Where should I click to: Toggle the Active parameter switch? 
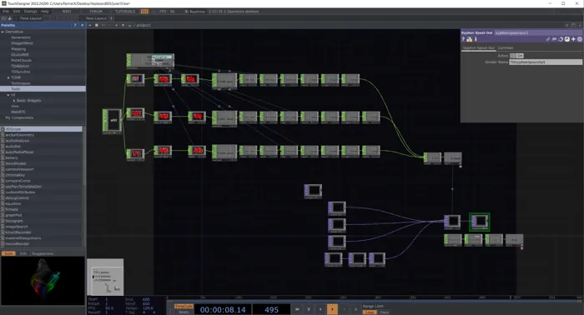[x=516, y=55]
